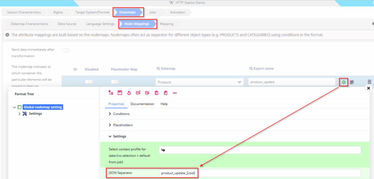Select the Settings tree item
Viewport: 374px width, 179px height.
pos(35,114)
